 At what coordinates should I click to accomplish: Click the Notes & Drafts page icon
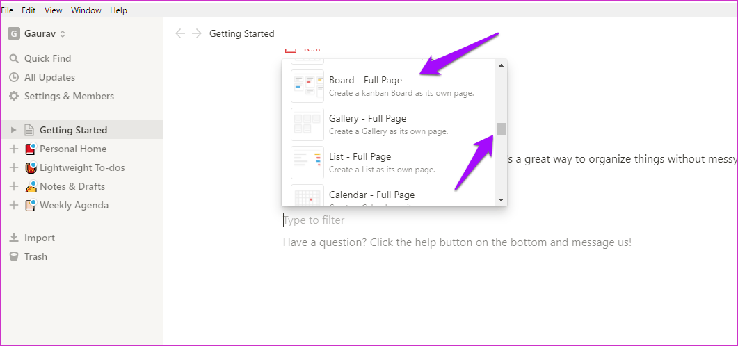[31, 187]
